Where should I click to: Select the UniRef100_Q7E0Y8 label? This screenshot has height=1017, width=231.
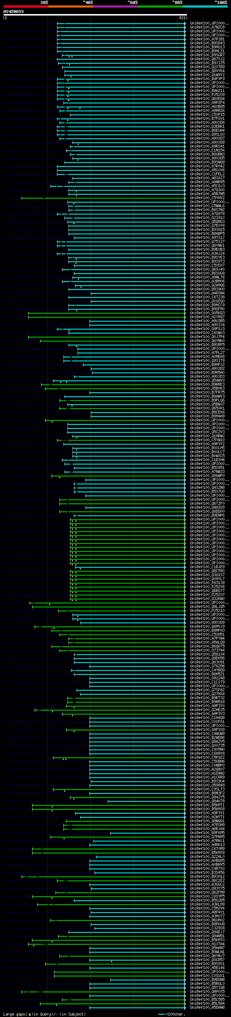click(207, 225)
